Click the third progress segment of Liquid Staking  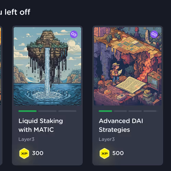pyautogui.click(x=67, y=111)
